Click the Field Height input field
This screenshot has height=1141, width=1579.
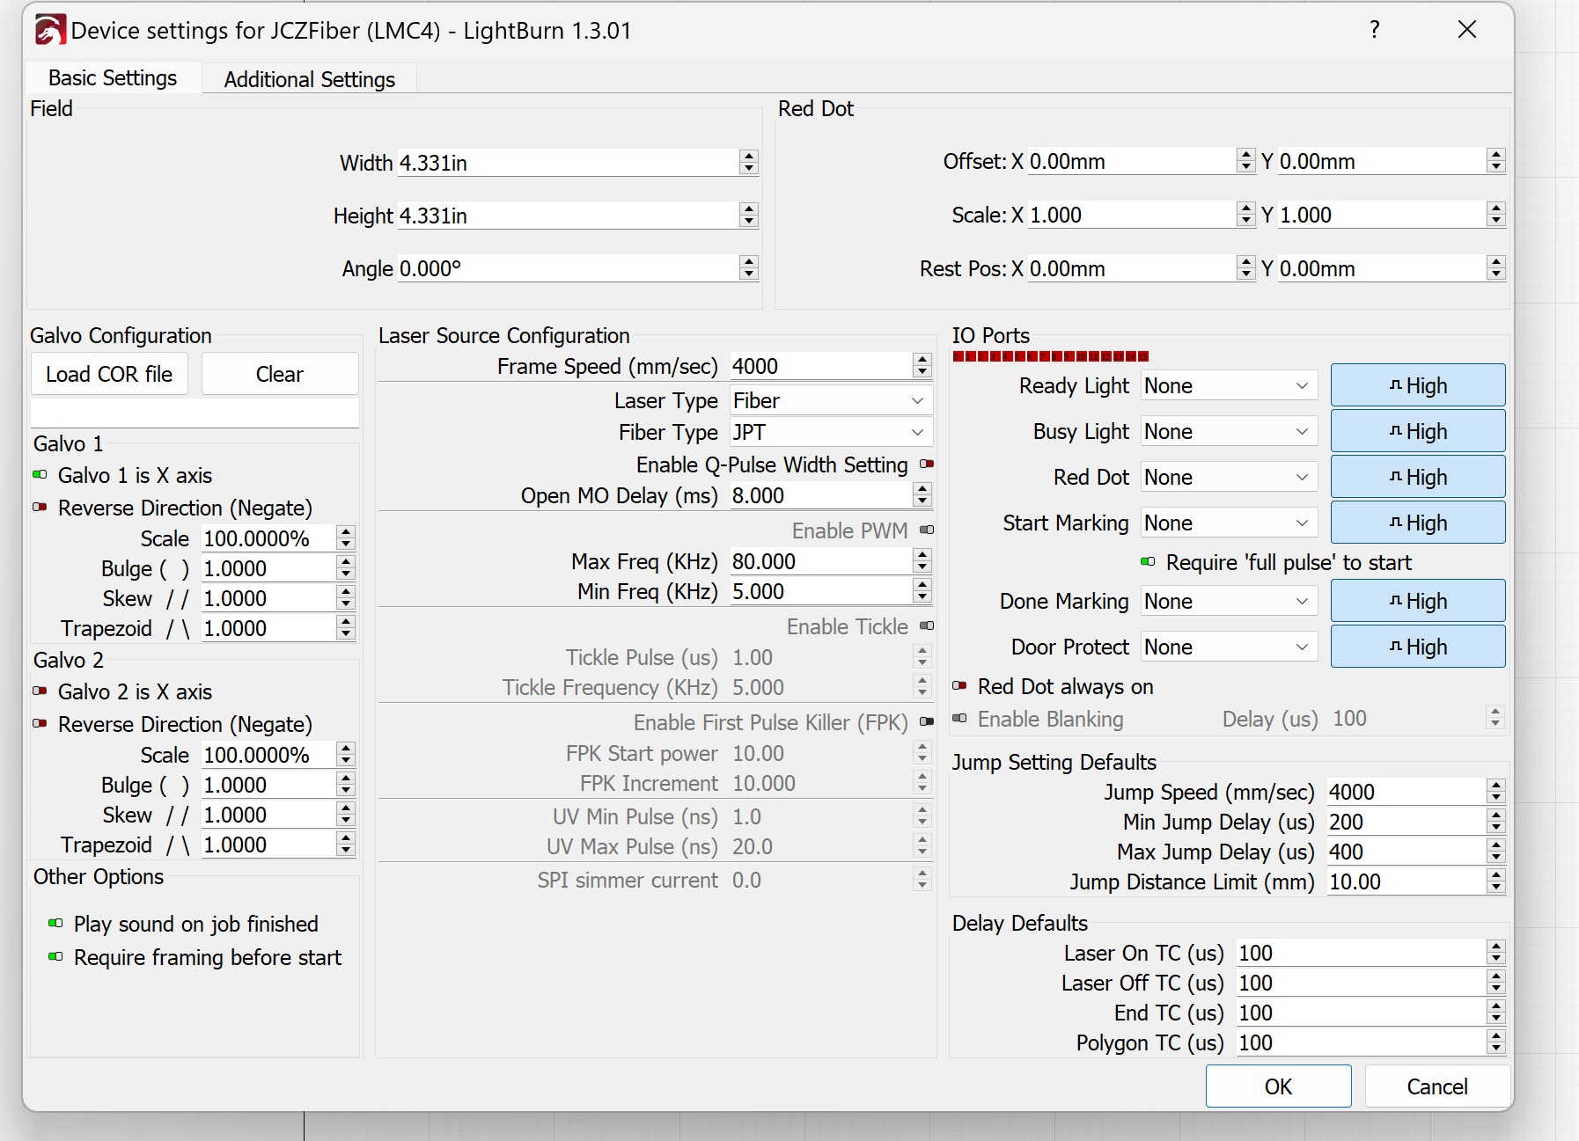click(568, 216)
